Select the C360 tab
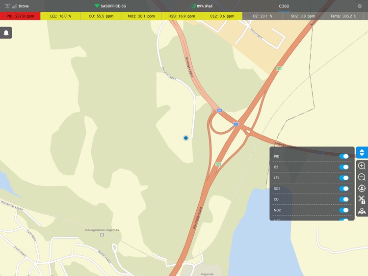The width and height of the screenshot is (368, 276). point(284,6)
